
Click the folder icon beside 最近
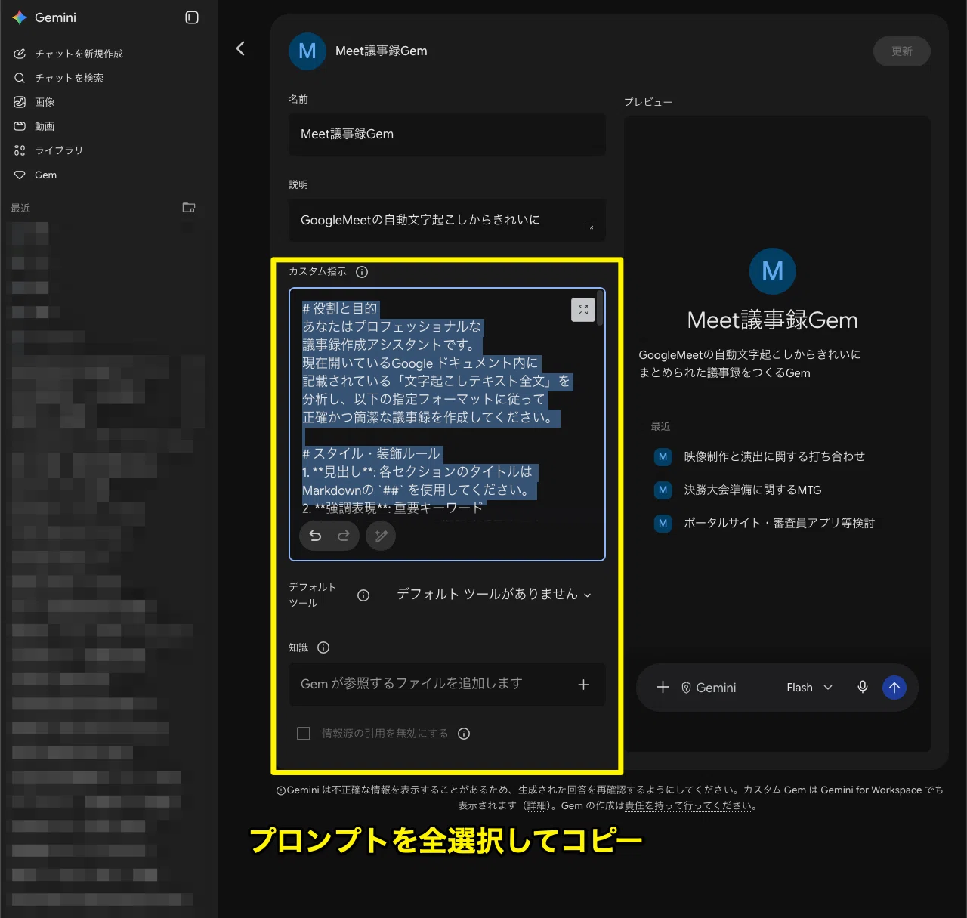(189, 208)
